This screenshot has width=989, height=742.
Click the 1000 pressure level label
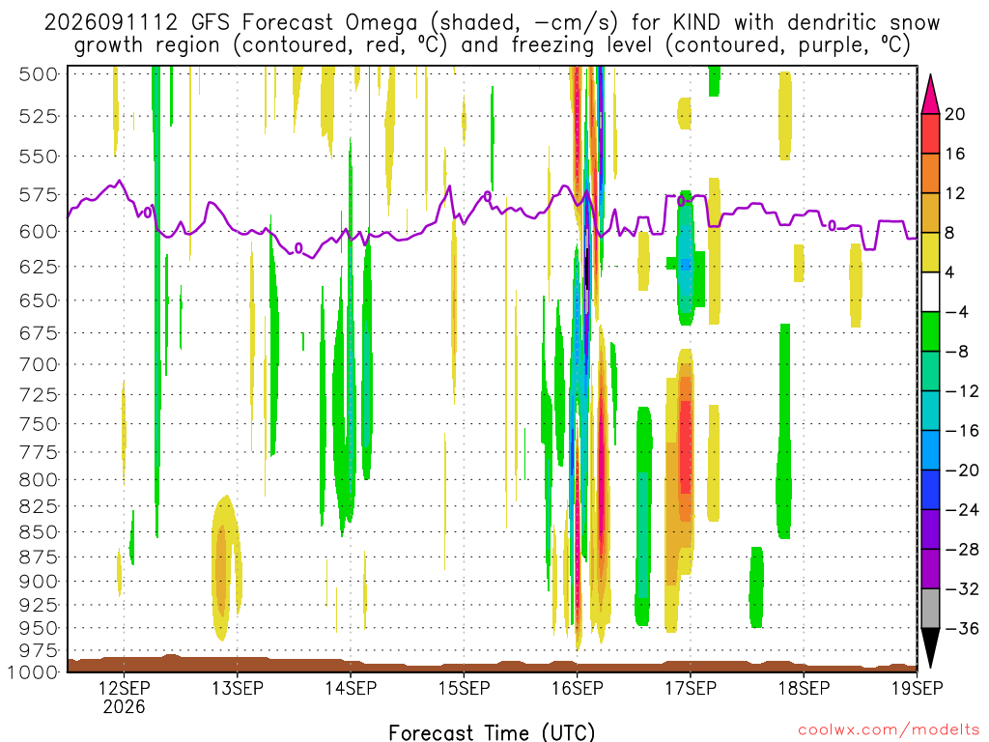[33, 672]
